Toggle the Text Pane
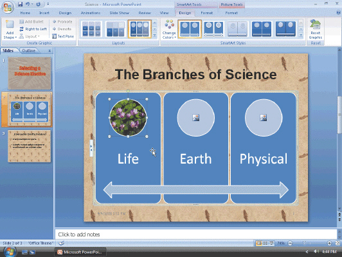Screen dimensions: 342x257 tap(63, 36)
